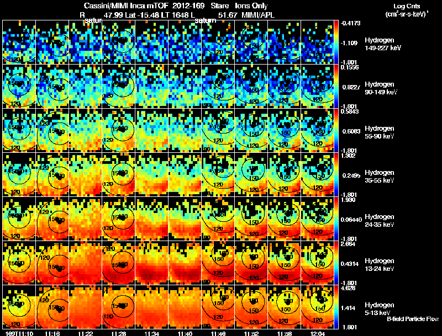Viewport: 442px width, 336px height.
Task: Click the 'Hydrogen 5-13 keV' row label
Action: tap(380, 309)
